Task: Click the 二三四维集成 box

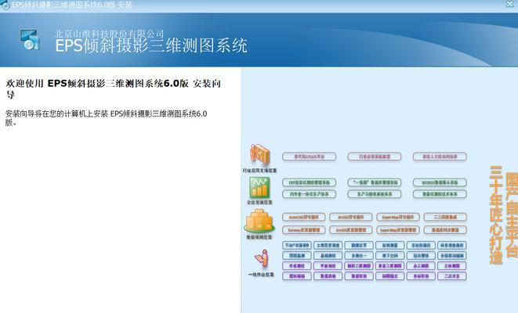Action: click(x=445, y=217)
